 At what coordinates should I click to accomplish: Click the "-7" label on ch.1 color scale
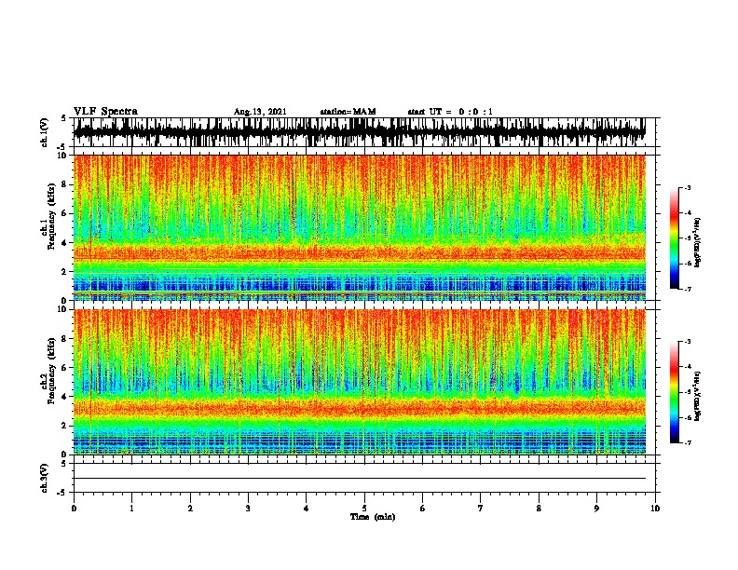pyautogui.click(x=687, y=289)
